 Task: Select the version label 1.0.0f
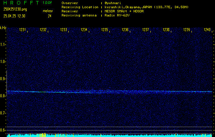47,3
